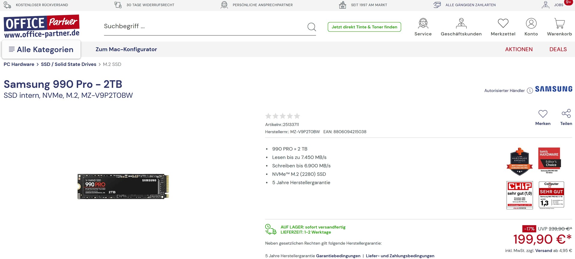Click the Teilen share icon
The height and width of the screenshot is (259, 575).
(566, 113)
